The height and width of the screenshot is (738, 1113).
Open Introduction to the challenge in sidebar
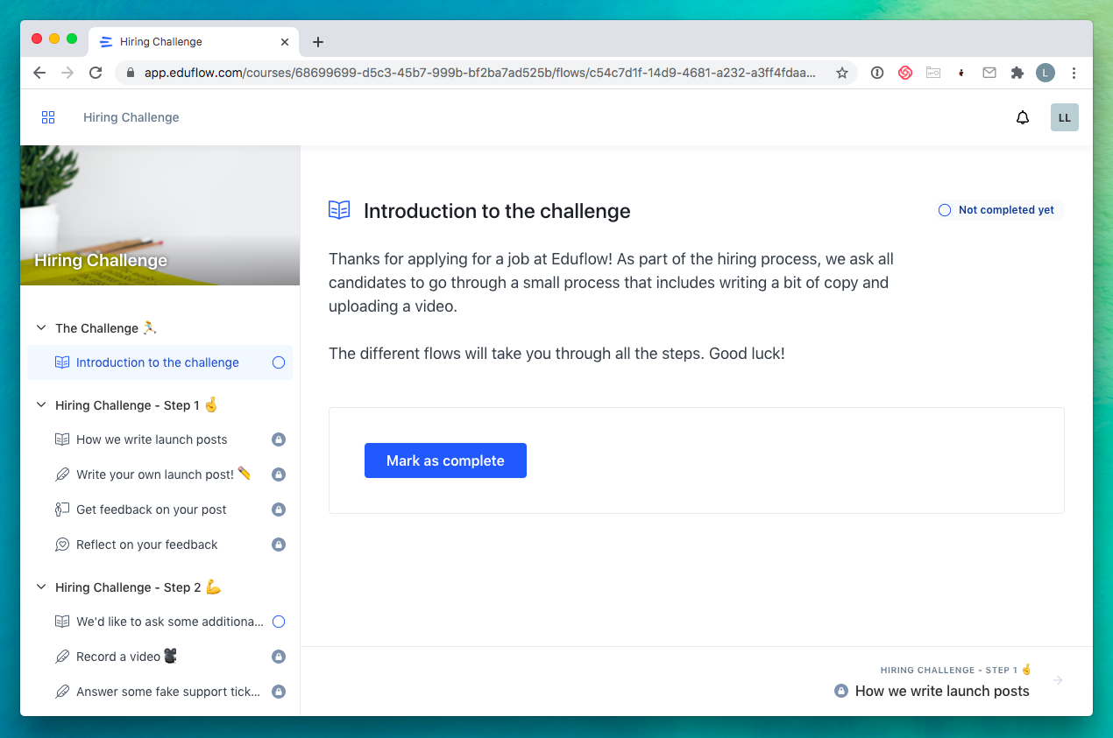tap(160, 362)
